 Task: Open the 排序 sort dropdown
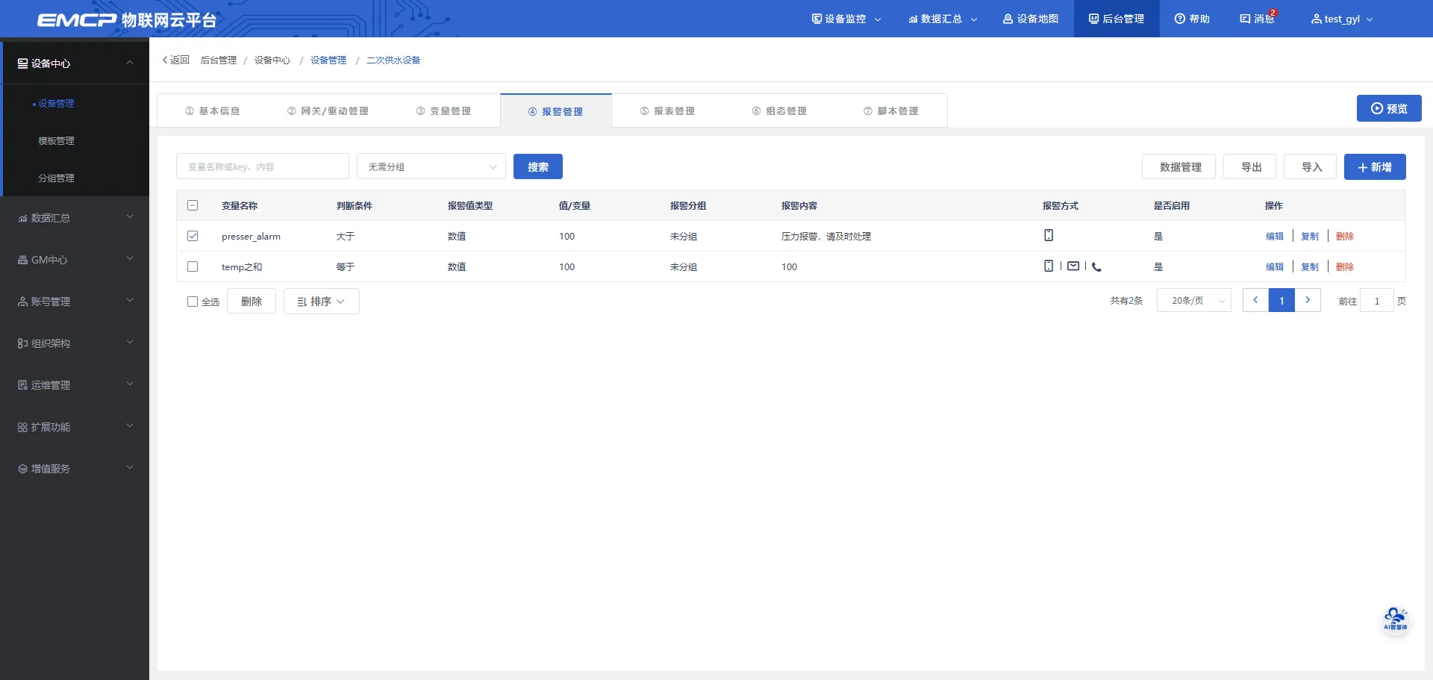pos(322,302)
